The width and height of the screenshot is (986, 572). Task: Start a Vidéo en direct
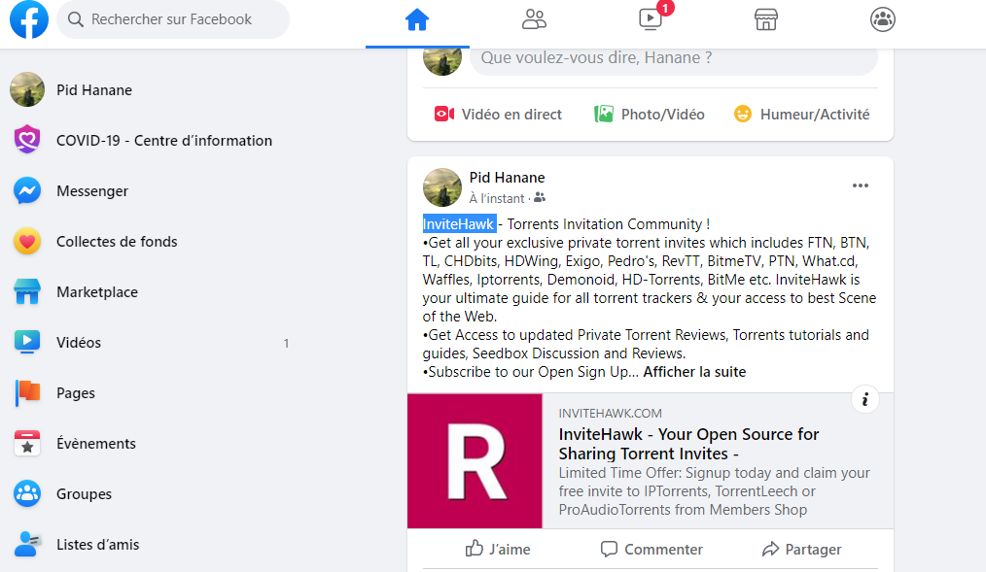[498, 115]
